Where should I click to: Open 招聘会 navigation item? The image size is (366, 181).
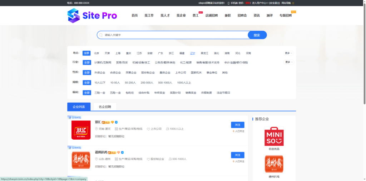coord(242,16)
